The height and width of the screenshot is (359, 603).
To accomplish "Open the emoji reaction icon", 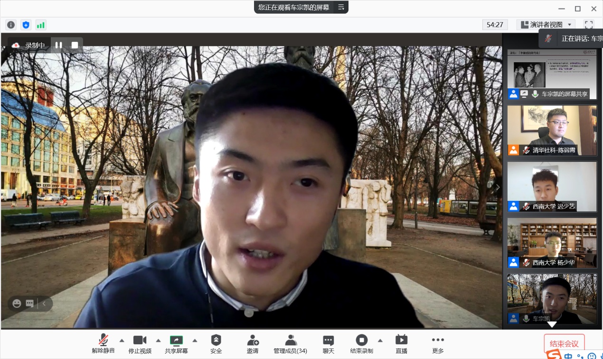I will click(x=17, y=303).
